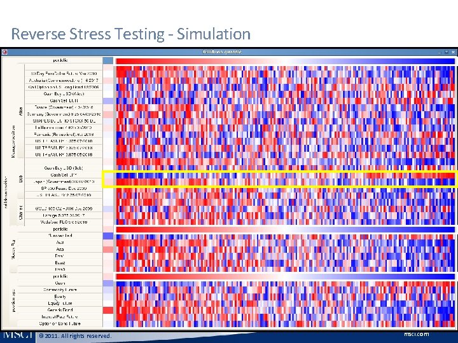Select the Cash Sell EUR row

click(64, 100)
